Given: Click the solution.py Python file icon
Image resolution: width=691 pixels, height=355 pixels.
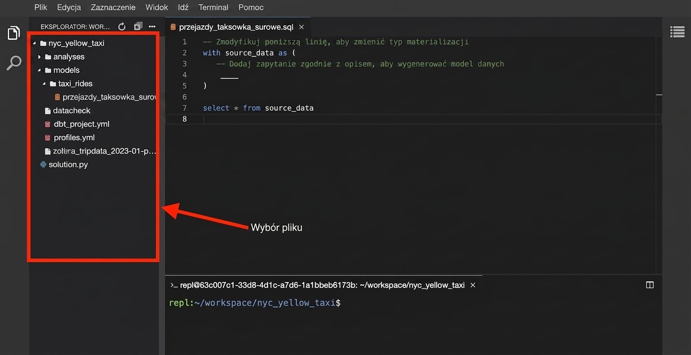Looking at the screenshot, I should coord(43,164).
